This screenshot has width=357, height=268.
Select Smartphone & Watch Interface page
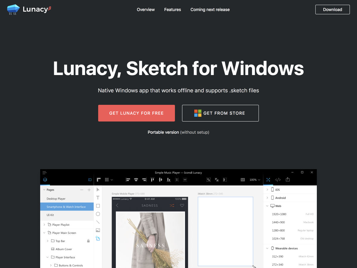coord(67,207)
